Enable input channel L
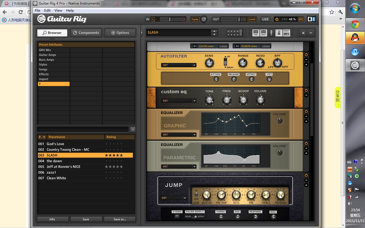Image resolution: width=365 pixels, height=228 pixels. (153, 19)
